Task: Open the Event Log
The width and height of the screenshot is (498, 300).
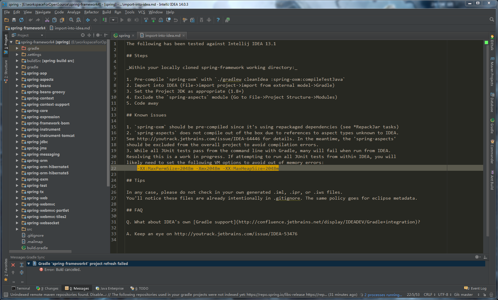Action: click(x=475, y=288)
